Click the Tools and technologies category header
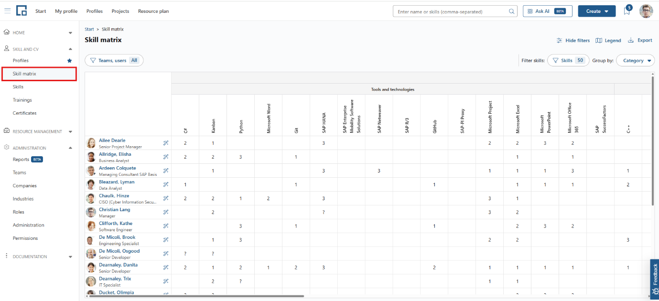This screenshot has width=659, height=301. tap(393, 89)
